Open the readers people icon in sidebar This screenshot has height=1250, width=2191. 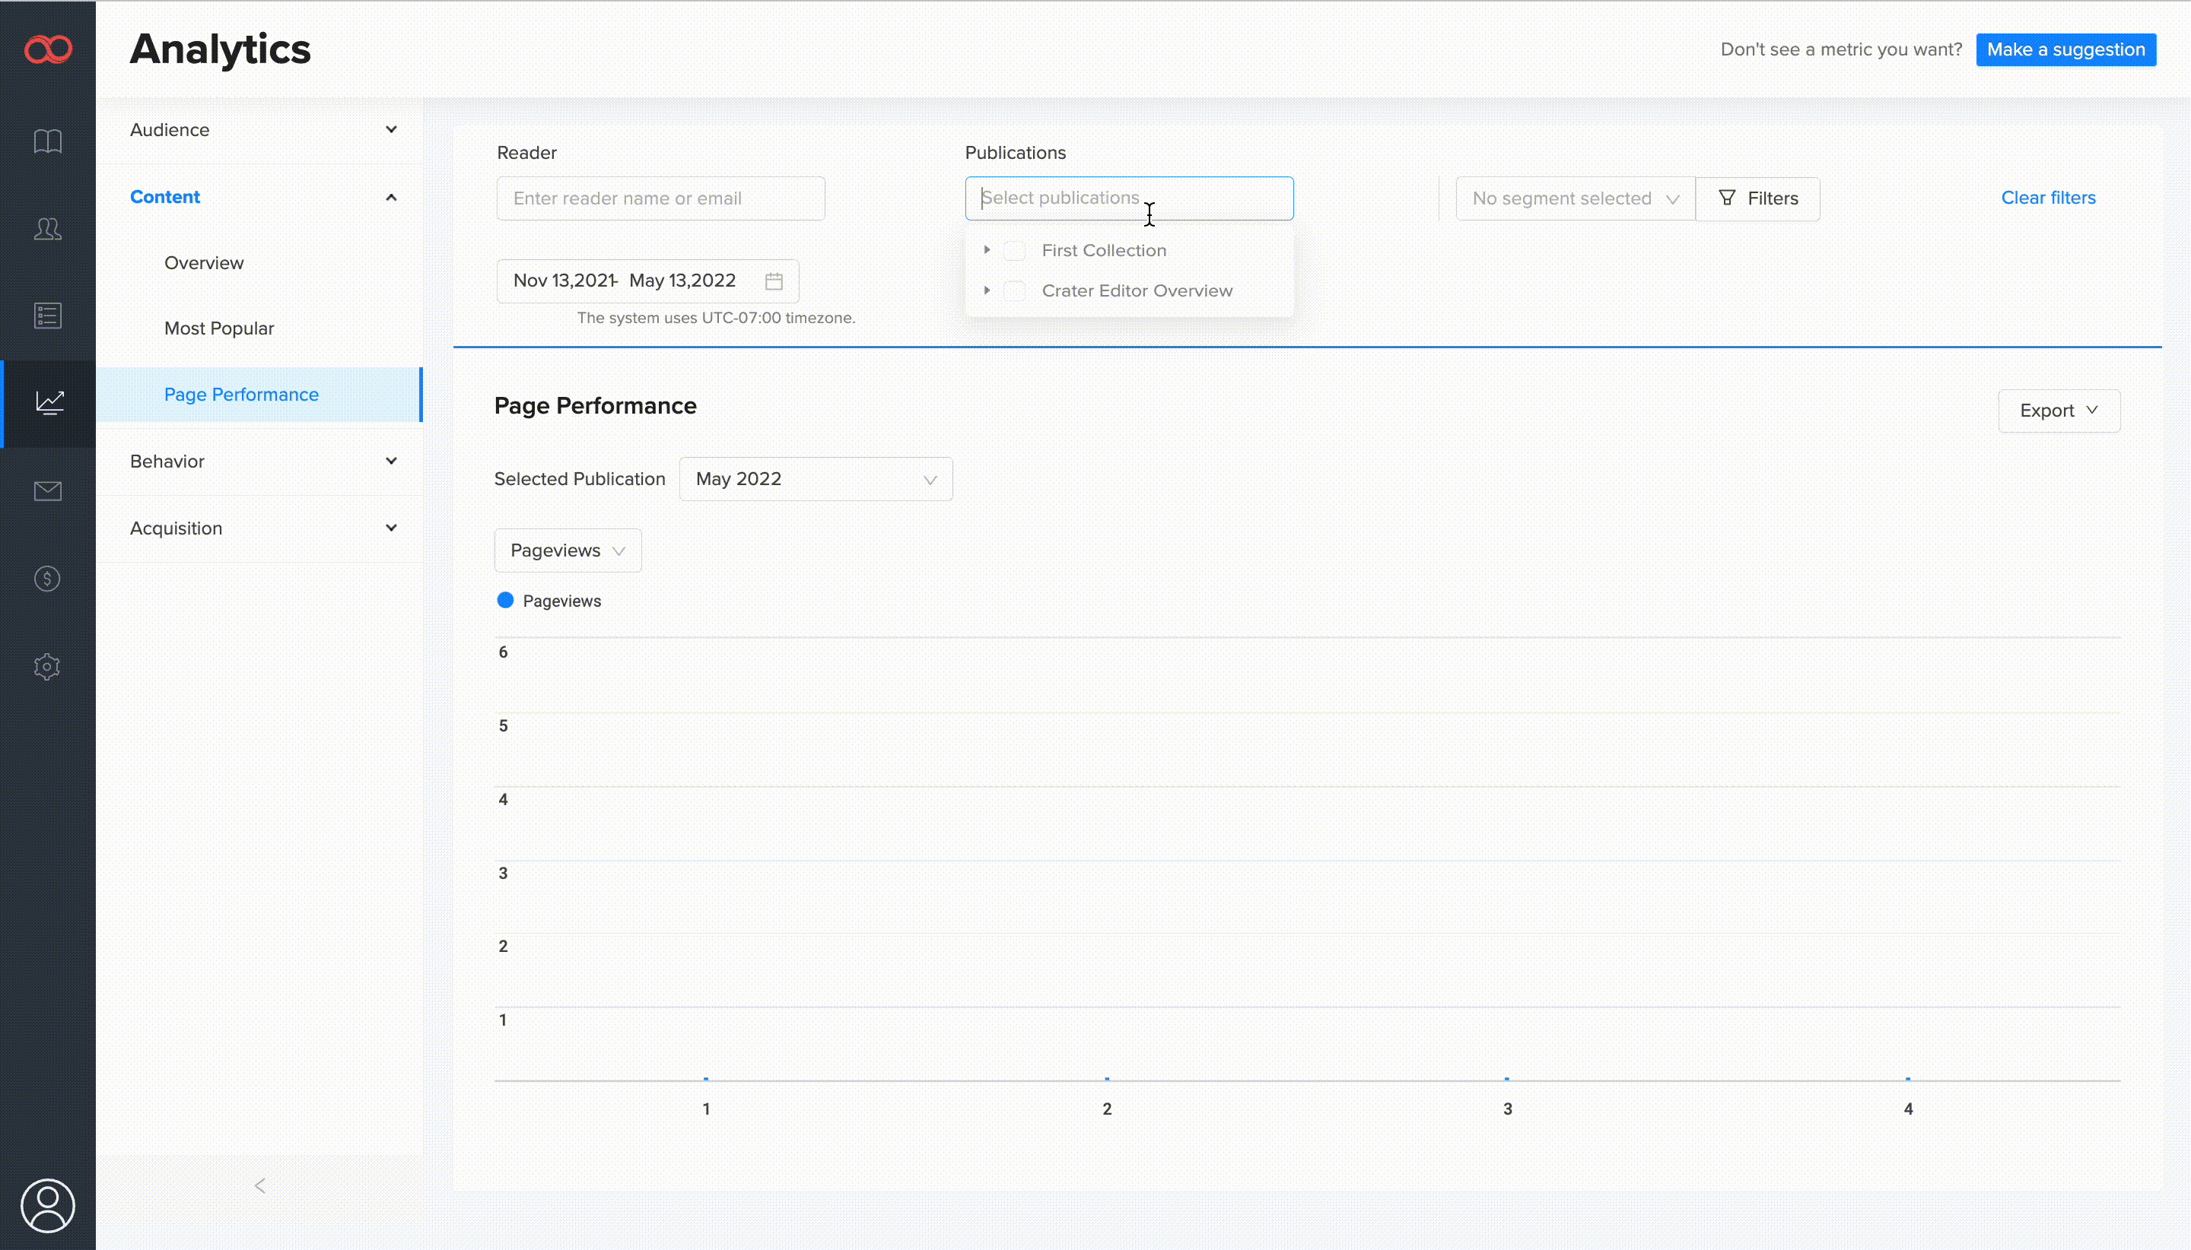(x=48, y=228)
